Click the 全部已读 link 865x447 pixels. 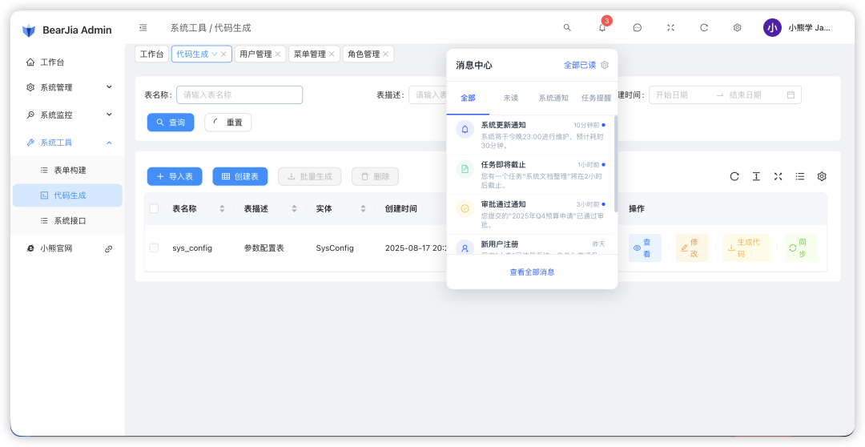coord(579,65)
